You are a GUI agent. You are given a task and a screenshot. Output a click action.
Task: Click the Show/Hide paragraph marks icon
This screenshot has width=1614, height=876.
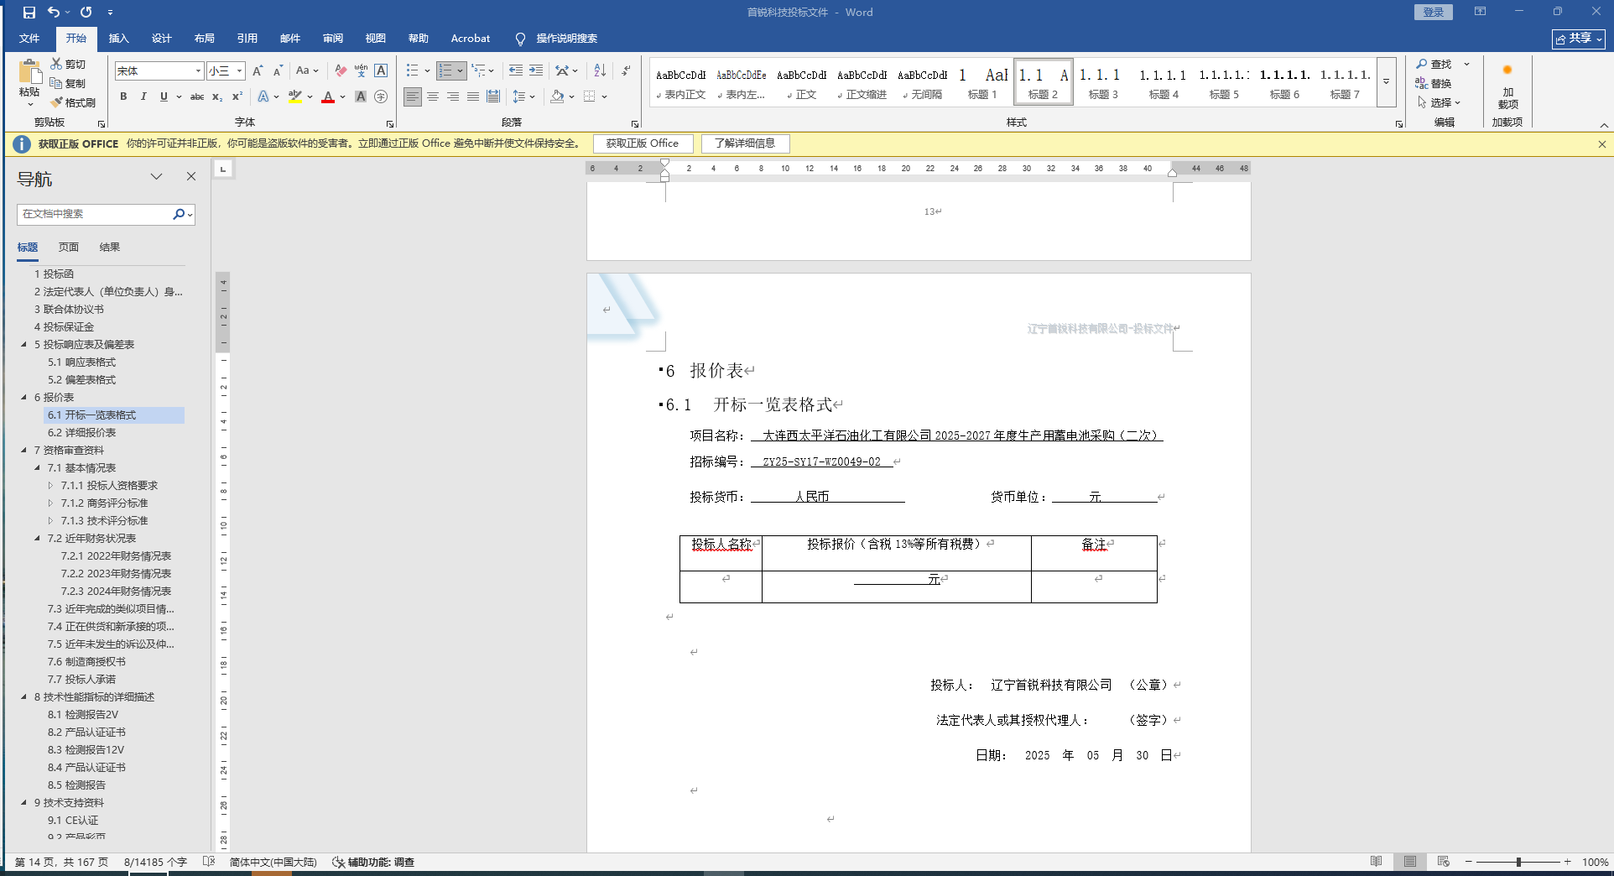[626, 70]
